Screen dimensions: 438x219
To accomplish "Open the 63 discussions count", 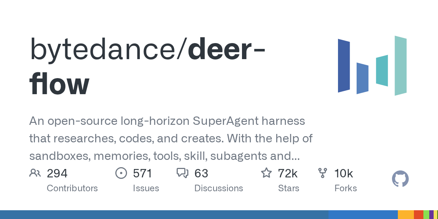I will tap(201, 173).
